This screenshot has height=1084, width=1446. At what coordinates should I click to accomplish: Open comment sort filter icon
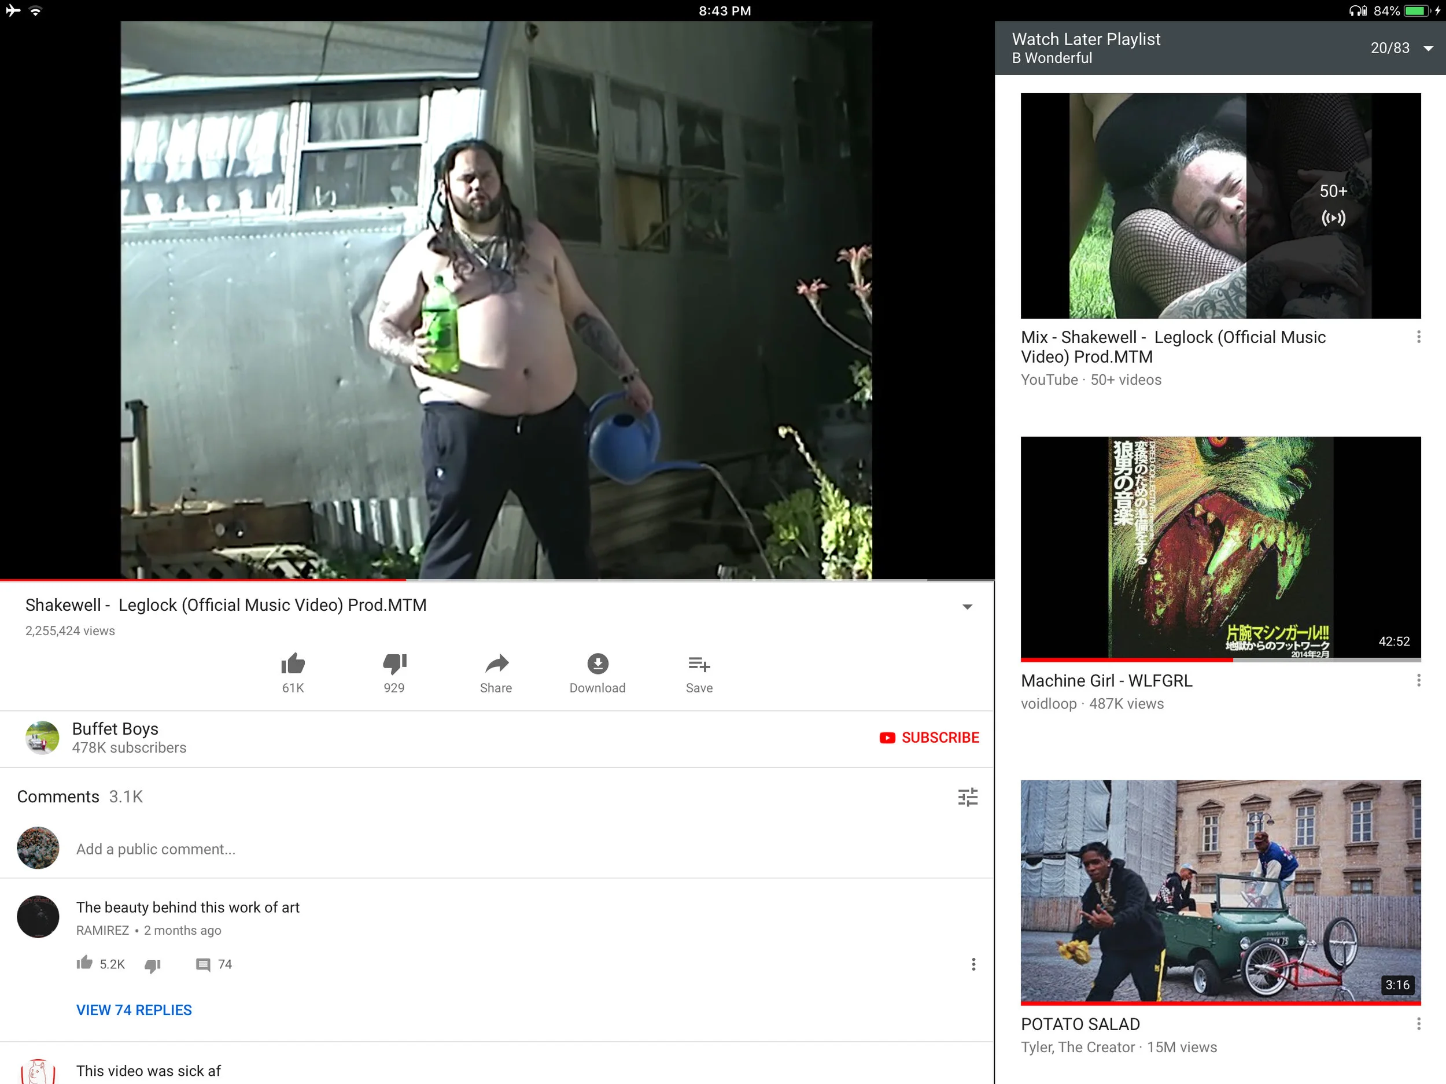click(968, 797)
